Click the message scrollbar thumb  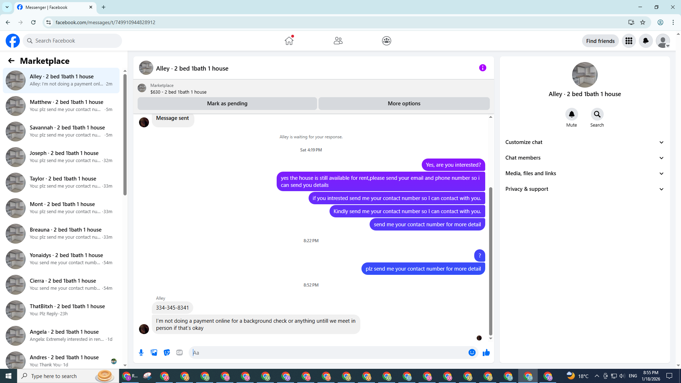pos(491,261)
